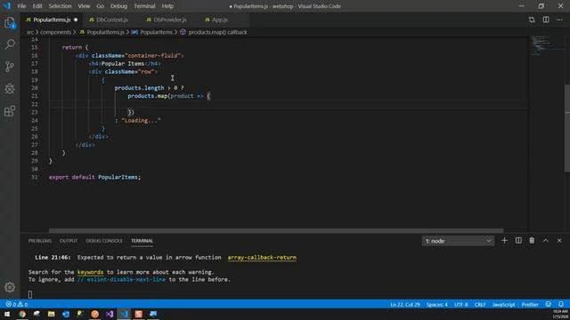Show the PROBLEMS panel tab

[x=40, y=241]
